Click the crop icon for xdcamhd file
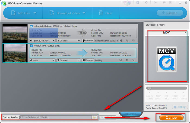Viewport: 190px width, 123px height. 127,41
